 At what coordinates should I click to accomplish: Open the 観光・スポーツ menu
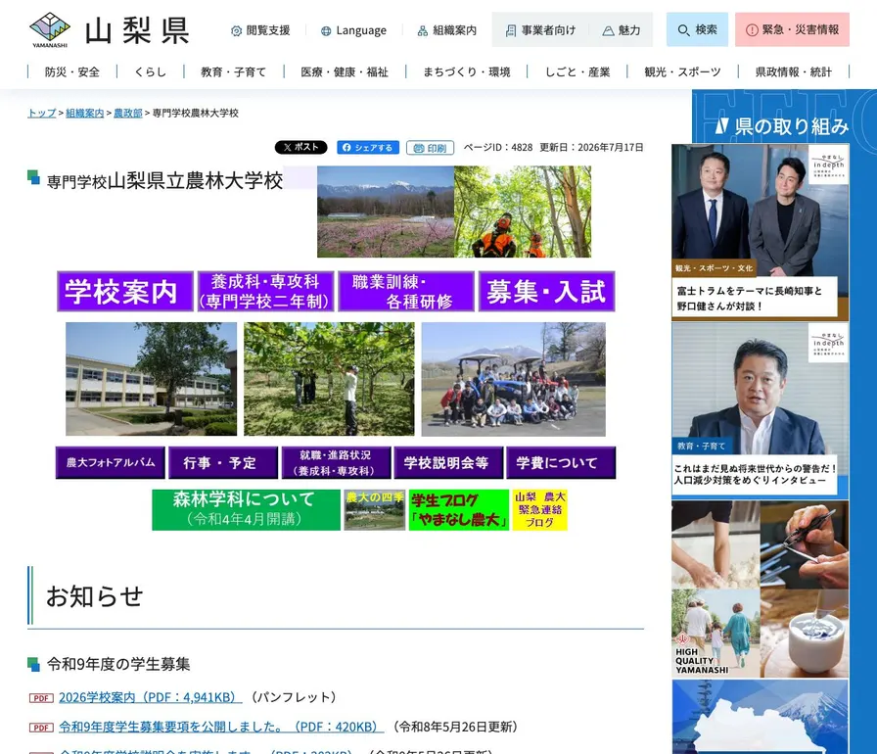tap(682, 72)
